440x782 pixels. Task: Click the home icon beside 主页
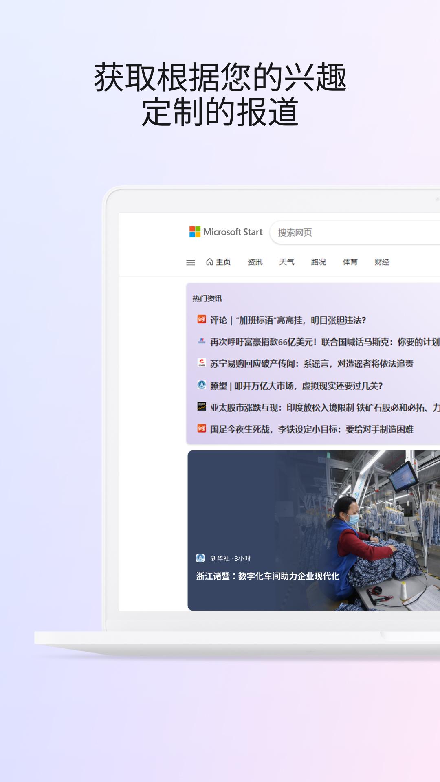[x=209, y=262]
